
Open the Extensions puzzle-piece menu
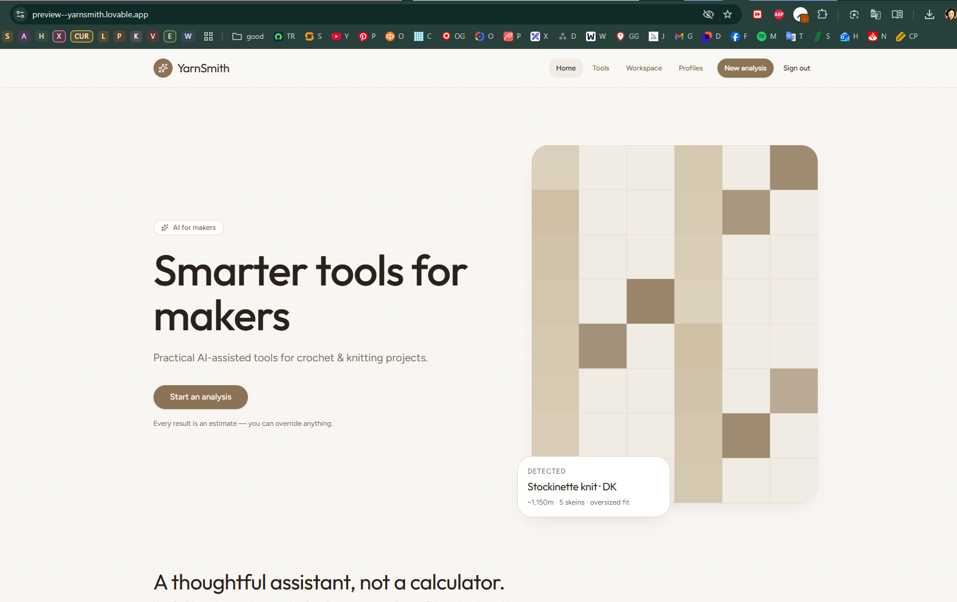pyautogui.click(x=823, y=14)
